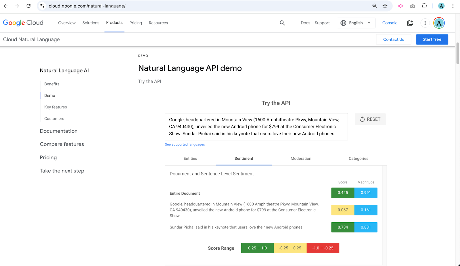Click the Entire Document row label
Viewport: 460px width, 266px height.
185,194
